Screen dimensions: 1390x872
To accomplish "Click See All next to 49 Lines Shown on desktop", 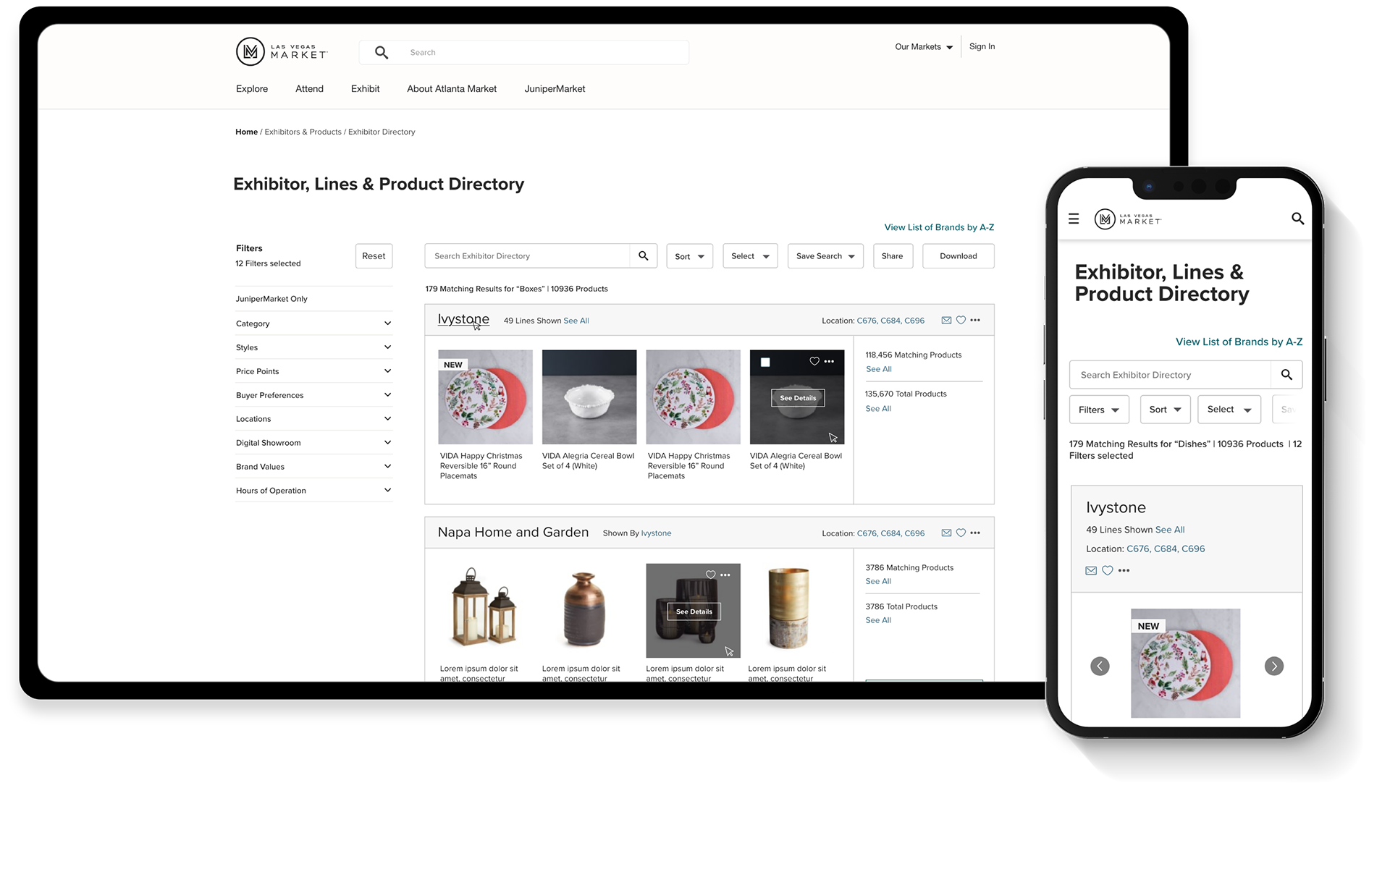I will (x=576, y=321).
